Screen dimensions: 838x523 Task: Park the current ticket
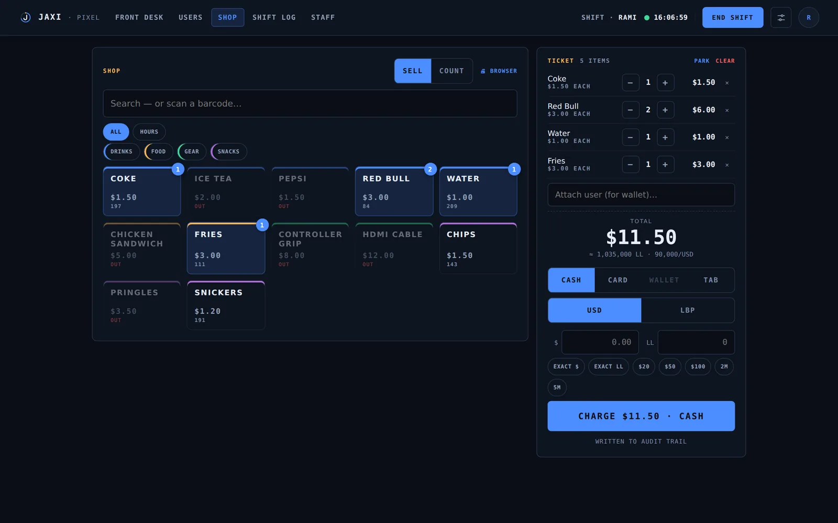(x=702, y=61)
